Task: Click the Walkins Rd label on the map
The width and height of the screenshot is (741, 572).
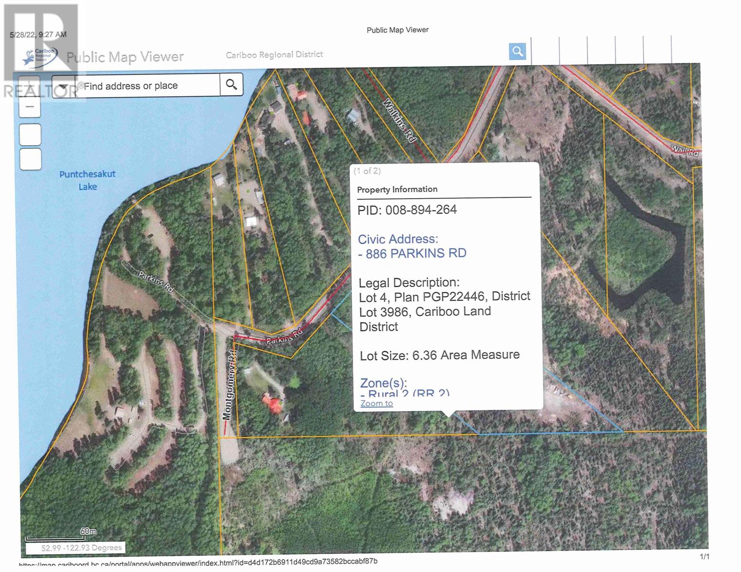Action: pyautogui.click(x=399, y=121)
